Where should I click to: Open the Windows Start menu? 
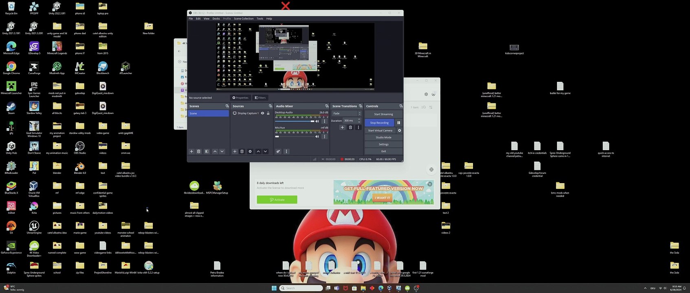click(x=274, y=288)
